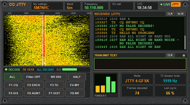Click the Last sync 66 % box
Screen dimensions: 190x105
point(170,91)
